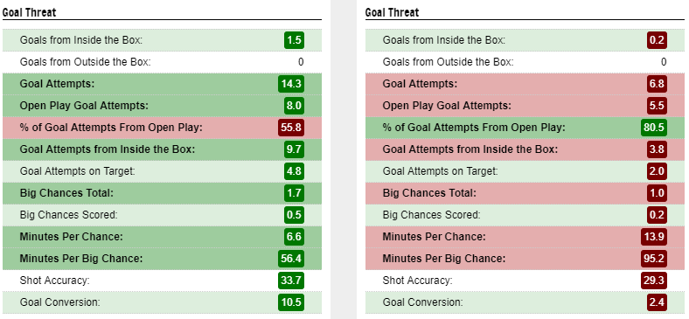689x319 pixels.
Task: Select right Goal Conversion 2.4 badge
Action: pyautogui.click(x=657, y=302)
